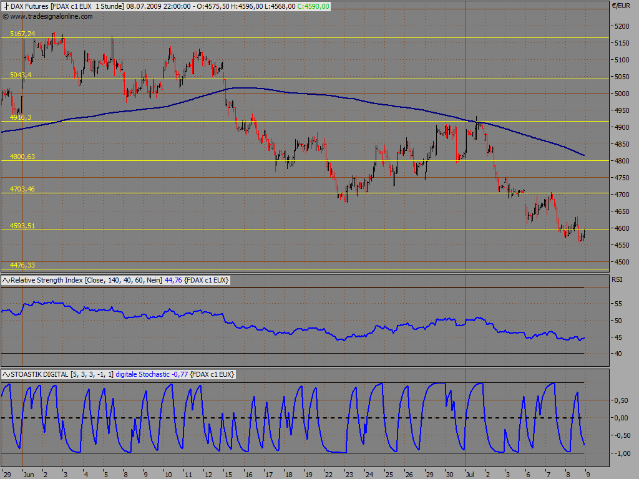Screen dimensions: 639x479
Task: Select the yellow price level label 4800,63
Action: point(22,157)
